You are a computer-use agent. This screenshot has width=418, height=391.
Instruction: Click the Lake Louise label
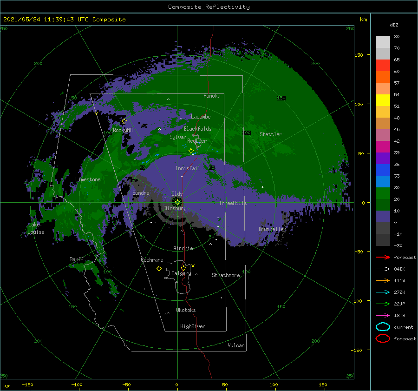[x=36, y=228]
